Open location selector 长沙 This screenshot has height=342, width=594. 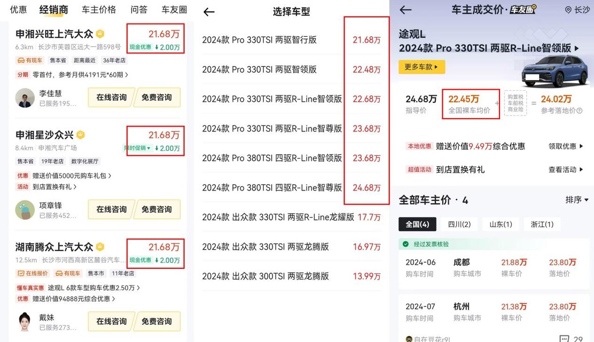pyautogui.click(x=577, y=10)
